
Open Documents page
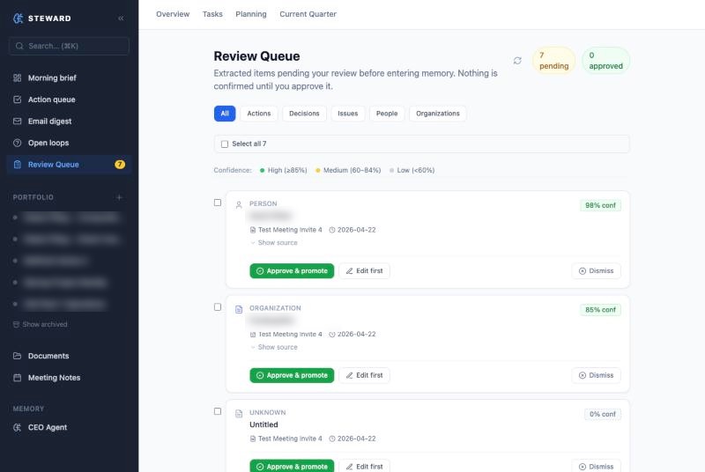[x=69, y=356]
